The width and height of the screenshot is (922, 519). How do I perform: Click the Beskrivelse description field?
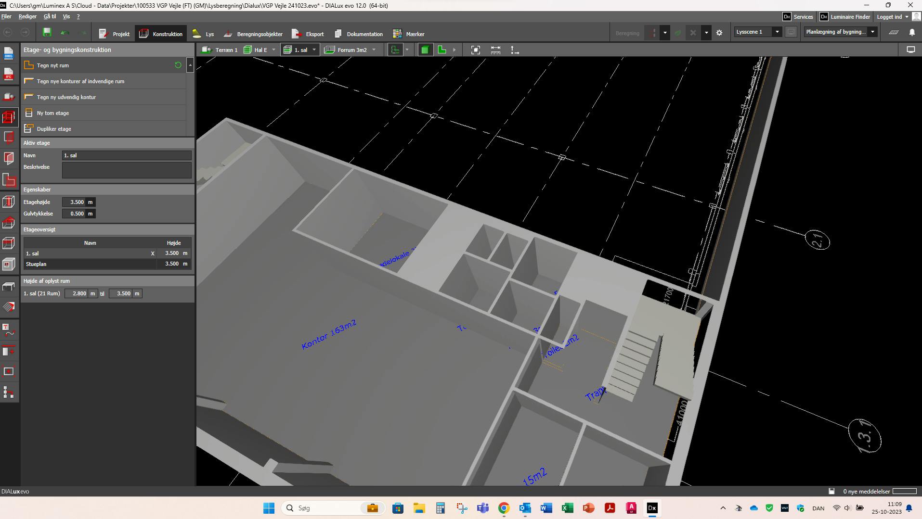tap(127, 170)
